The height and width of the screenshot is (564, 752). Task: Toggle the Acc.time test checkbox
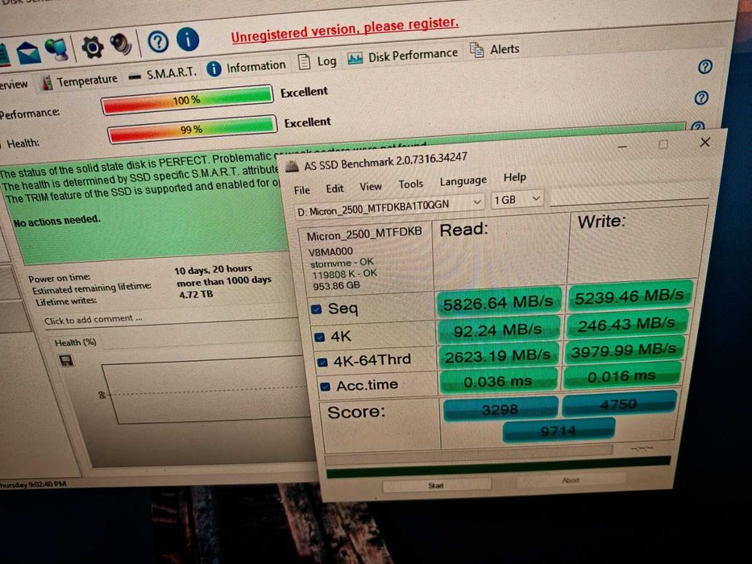326,386
